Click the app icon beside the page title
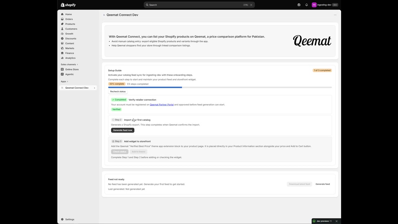The height and width of the screenshot is (224, 398). coord(104,15)
